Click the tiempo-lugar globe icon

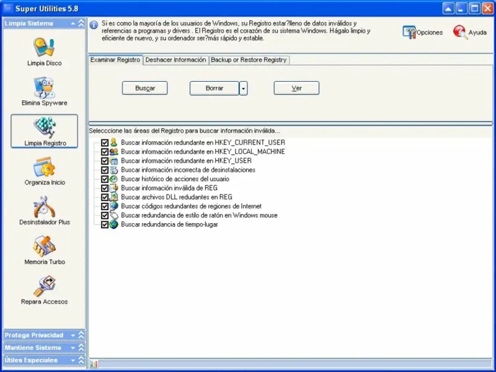tap(114, 224)
